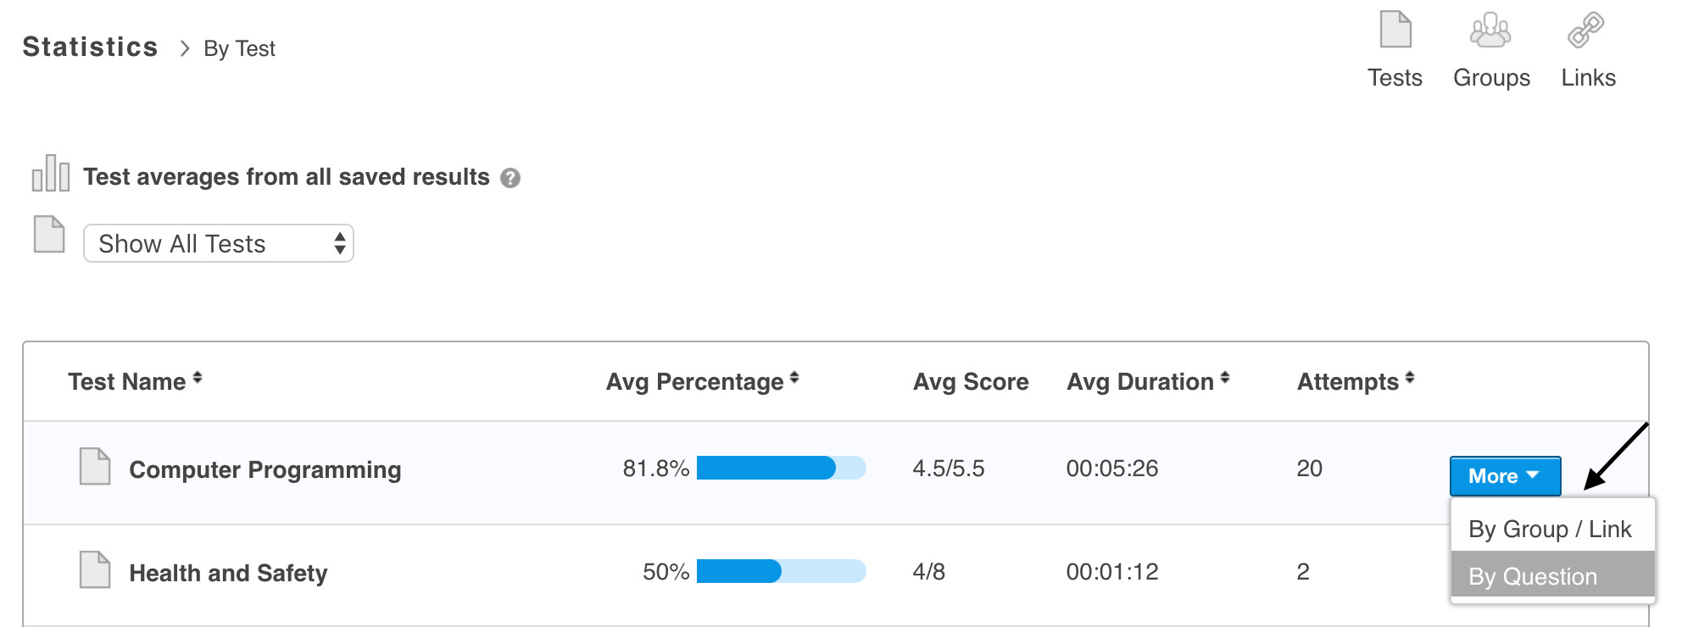Select By Group / Link menu option
Screen dimensions: 1682x627
point(1550,530)
